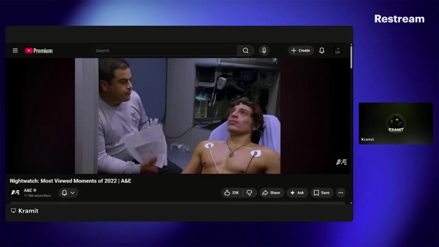The height and width of the screenshot is (247, 439).
Task: Save the video to a playlist
Action: (321, 193)
